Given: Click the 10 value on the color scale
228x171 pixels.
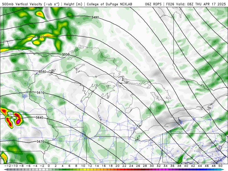Looking at the screenshot, I should (x=83, y=166).
